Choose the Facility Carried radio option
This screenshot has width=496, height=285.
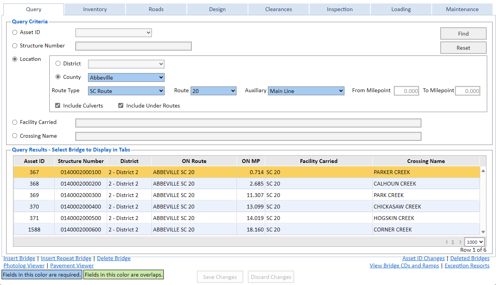[15, 122]
